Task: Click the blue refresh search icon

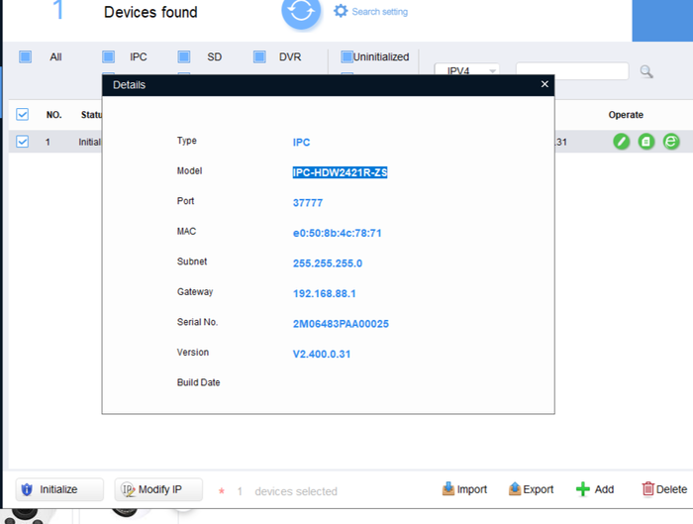Action: click(x=301, y=12)
